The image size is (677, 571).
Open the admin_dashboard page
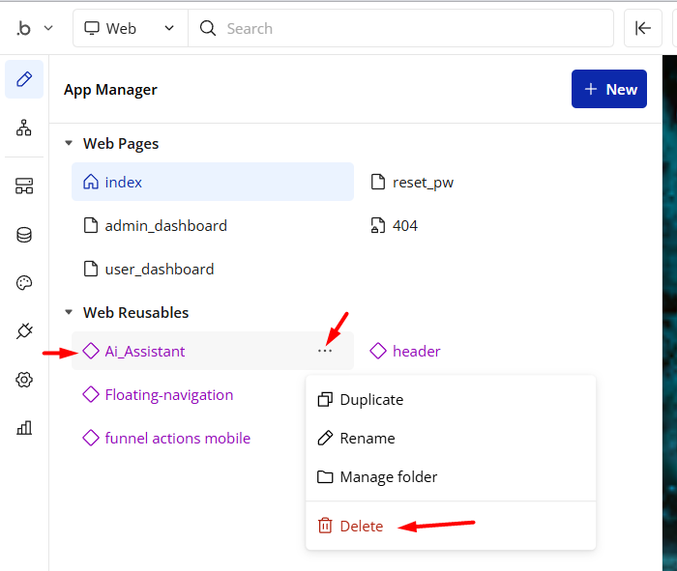pyautogui.click(x=165, y=226)
